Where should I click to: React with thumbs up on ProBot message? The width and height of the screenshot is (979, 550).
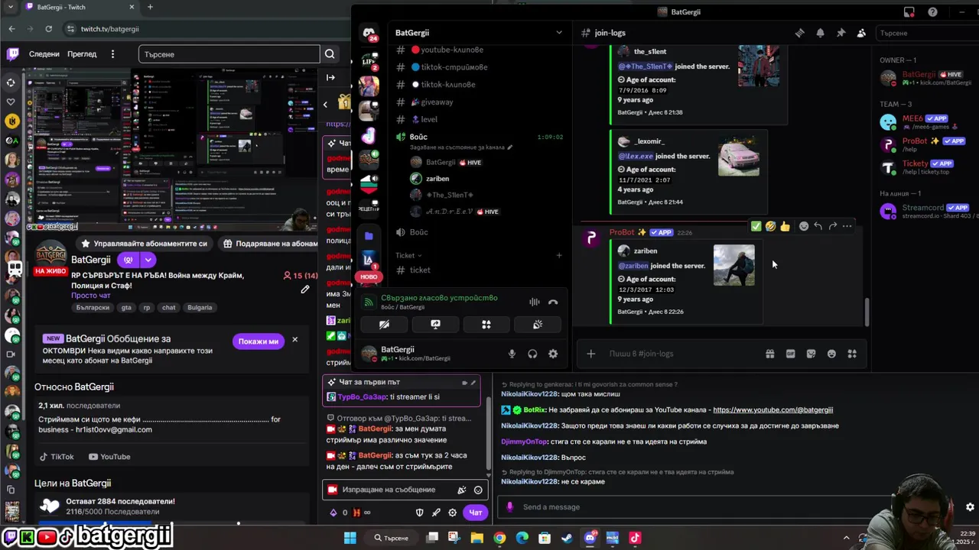[785, 226]
